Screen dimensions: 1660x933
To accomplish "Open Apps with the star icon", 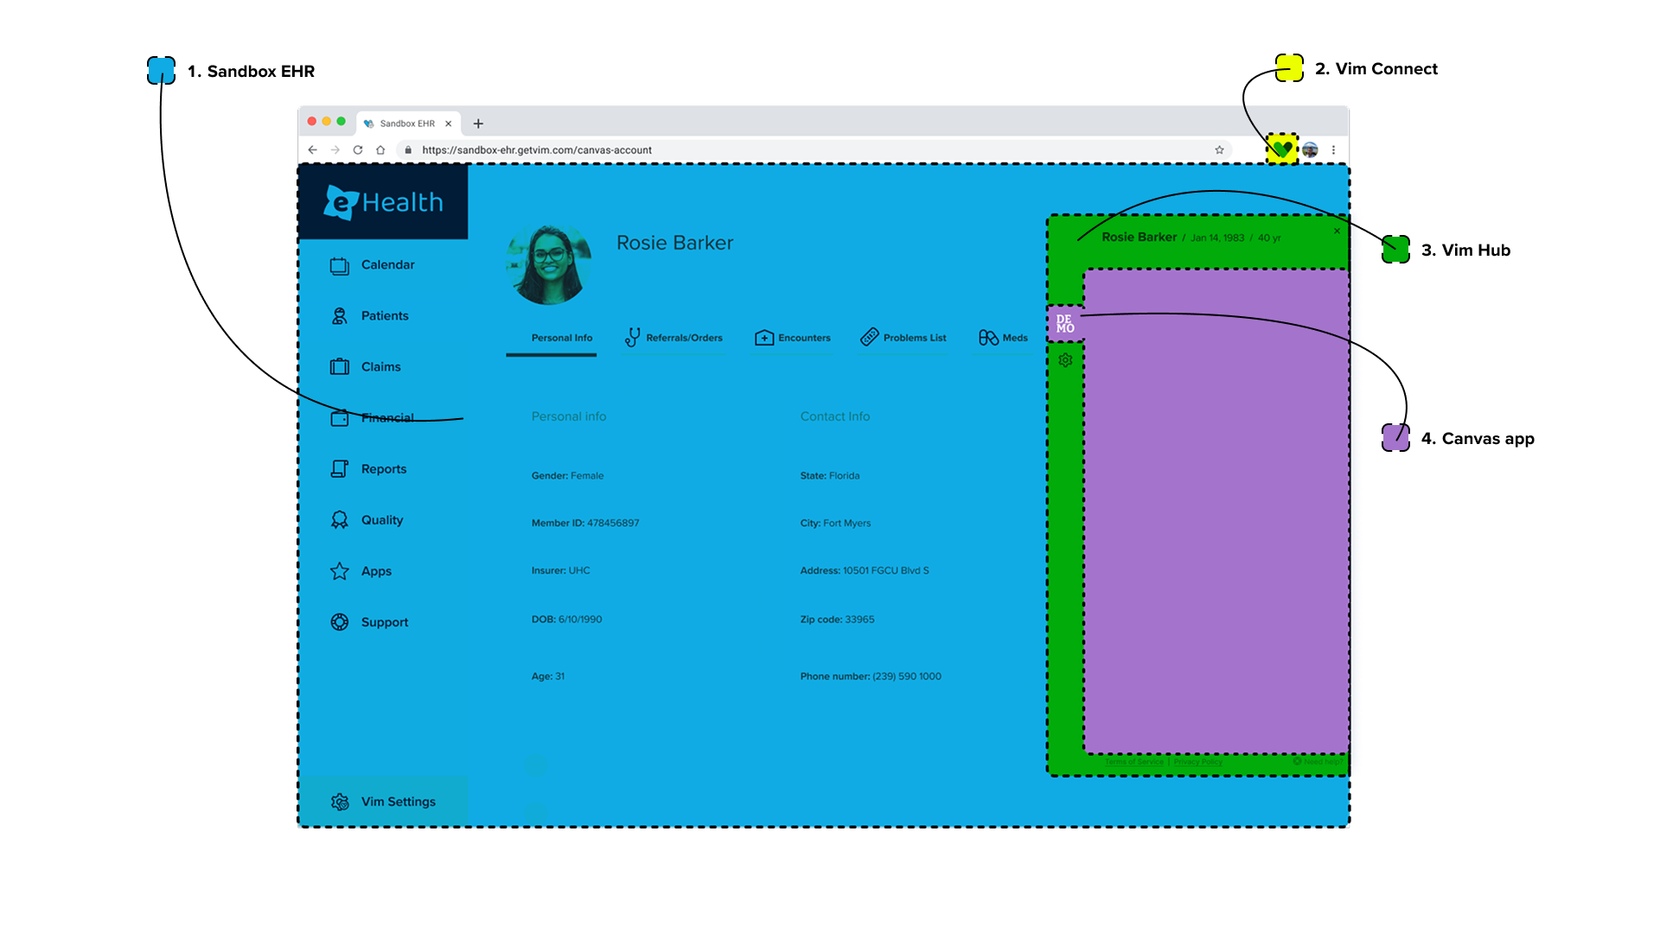I will tap(361, 571).
